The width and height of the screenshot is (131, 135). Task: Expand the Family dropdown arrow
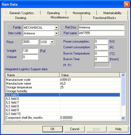point(56,27)
